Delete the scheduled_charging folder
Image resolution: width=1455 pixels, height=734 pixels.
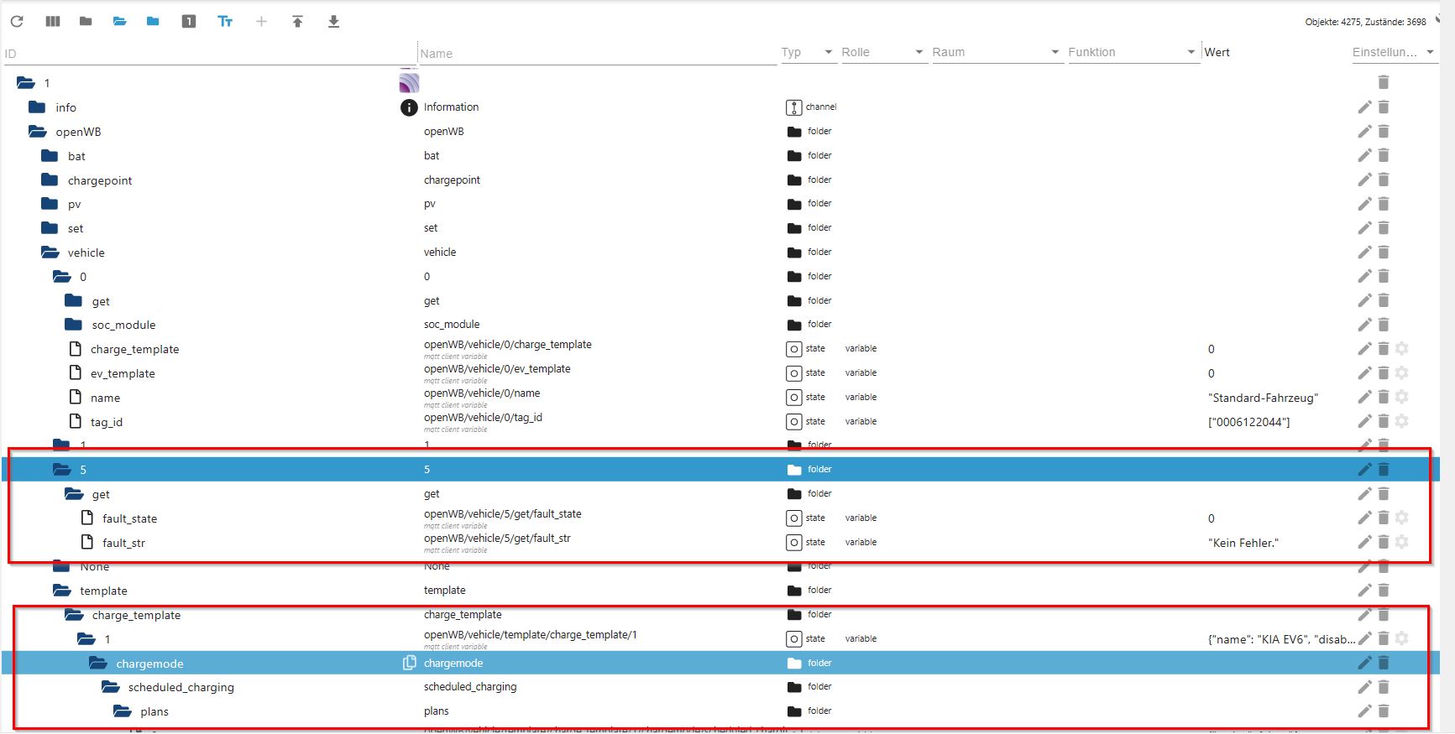(1384, 687)
